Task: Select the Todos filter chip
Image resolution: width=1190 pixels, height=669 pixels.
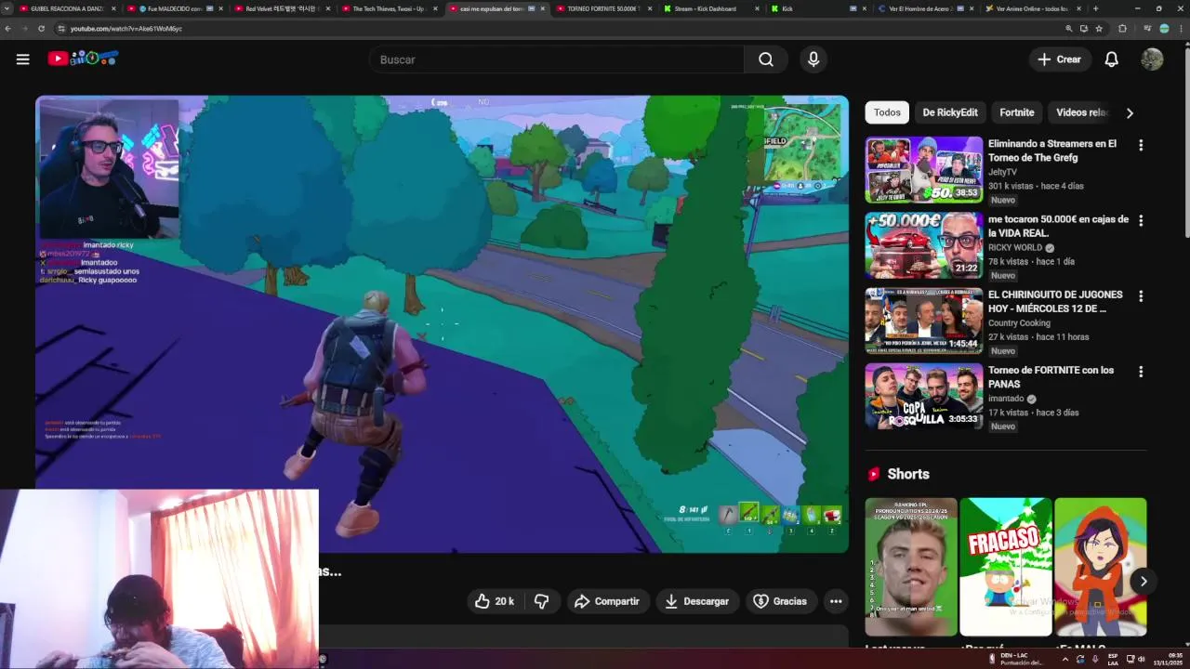Action: [x=887, y=112]
